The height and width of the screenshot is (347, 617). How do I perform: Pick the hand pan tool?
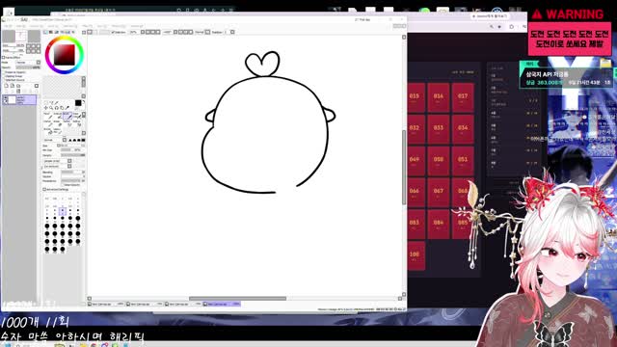click(62, 107)
